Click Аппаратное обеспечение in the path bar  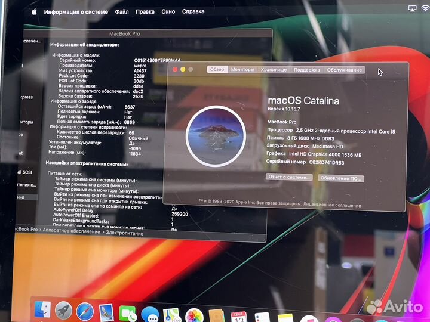(x=71, y=231)
